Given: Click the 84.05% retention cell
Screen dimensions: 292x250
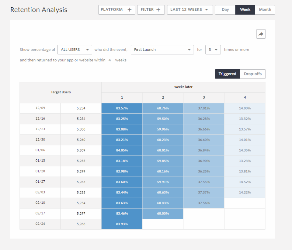Looking at the screenshot, I should click(122, 151).
